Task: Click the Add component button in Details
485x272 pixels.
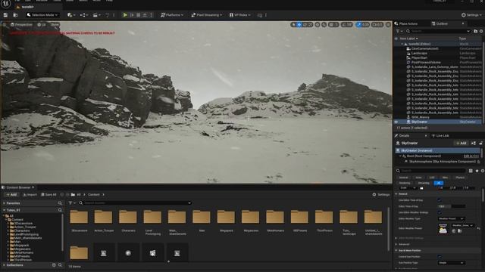Action: pyautogui.click(x=461, y=143)
